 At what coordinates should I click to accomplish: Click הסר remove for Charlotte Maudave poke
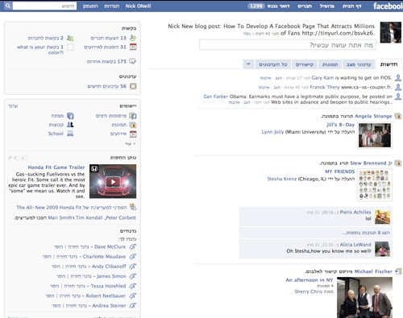tap(47, 257)
